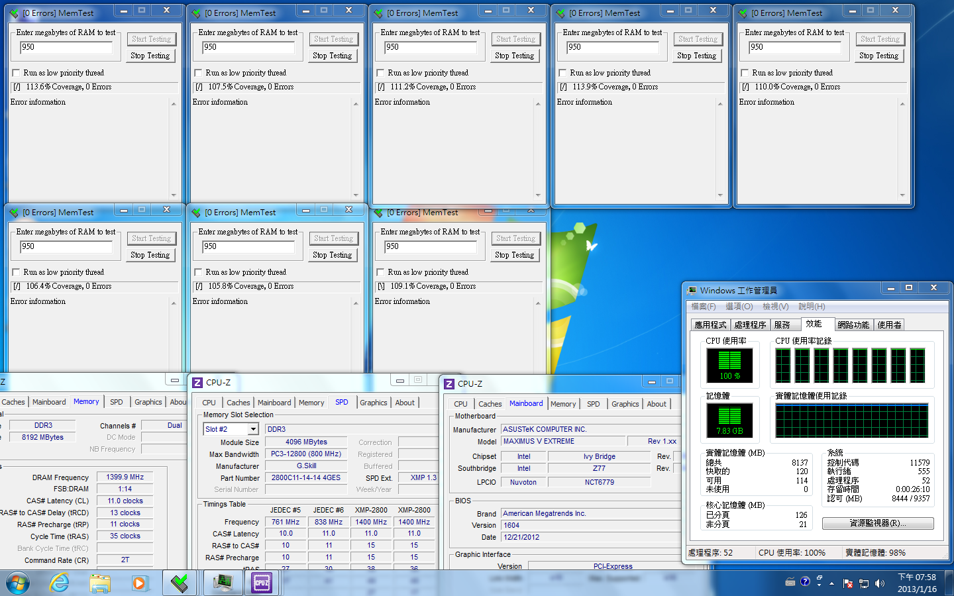Click the MemTest icon in the 106.4% coverage window title

[x=13, y=212]
